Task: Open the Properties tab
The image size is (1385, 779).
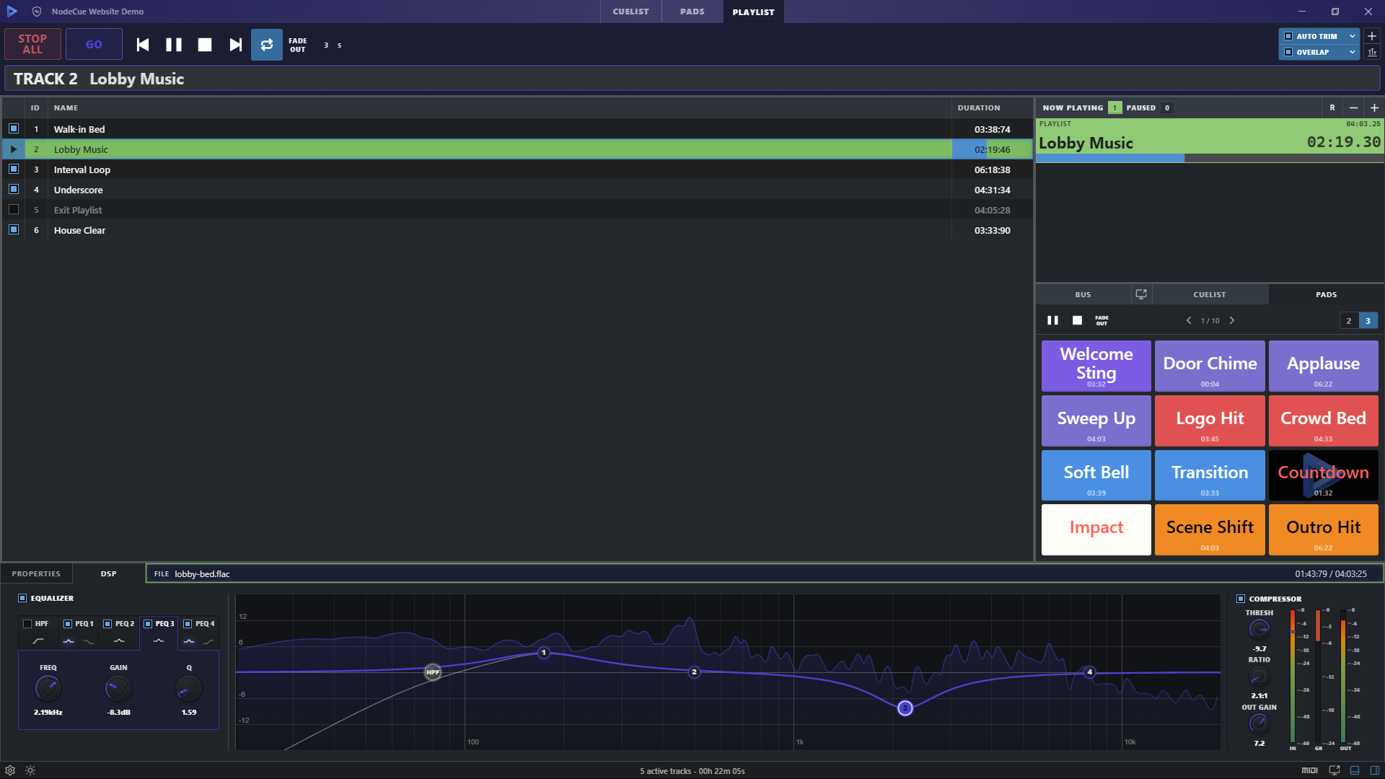Action: (36, 573)
